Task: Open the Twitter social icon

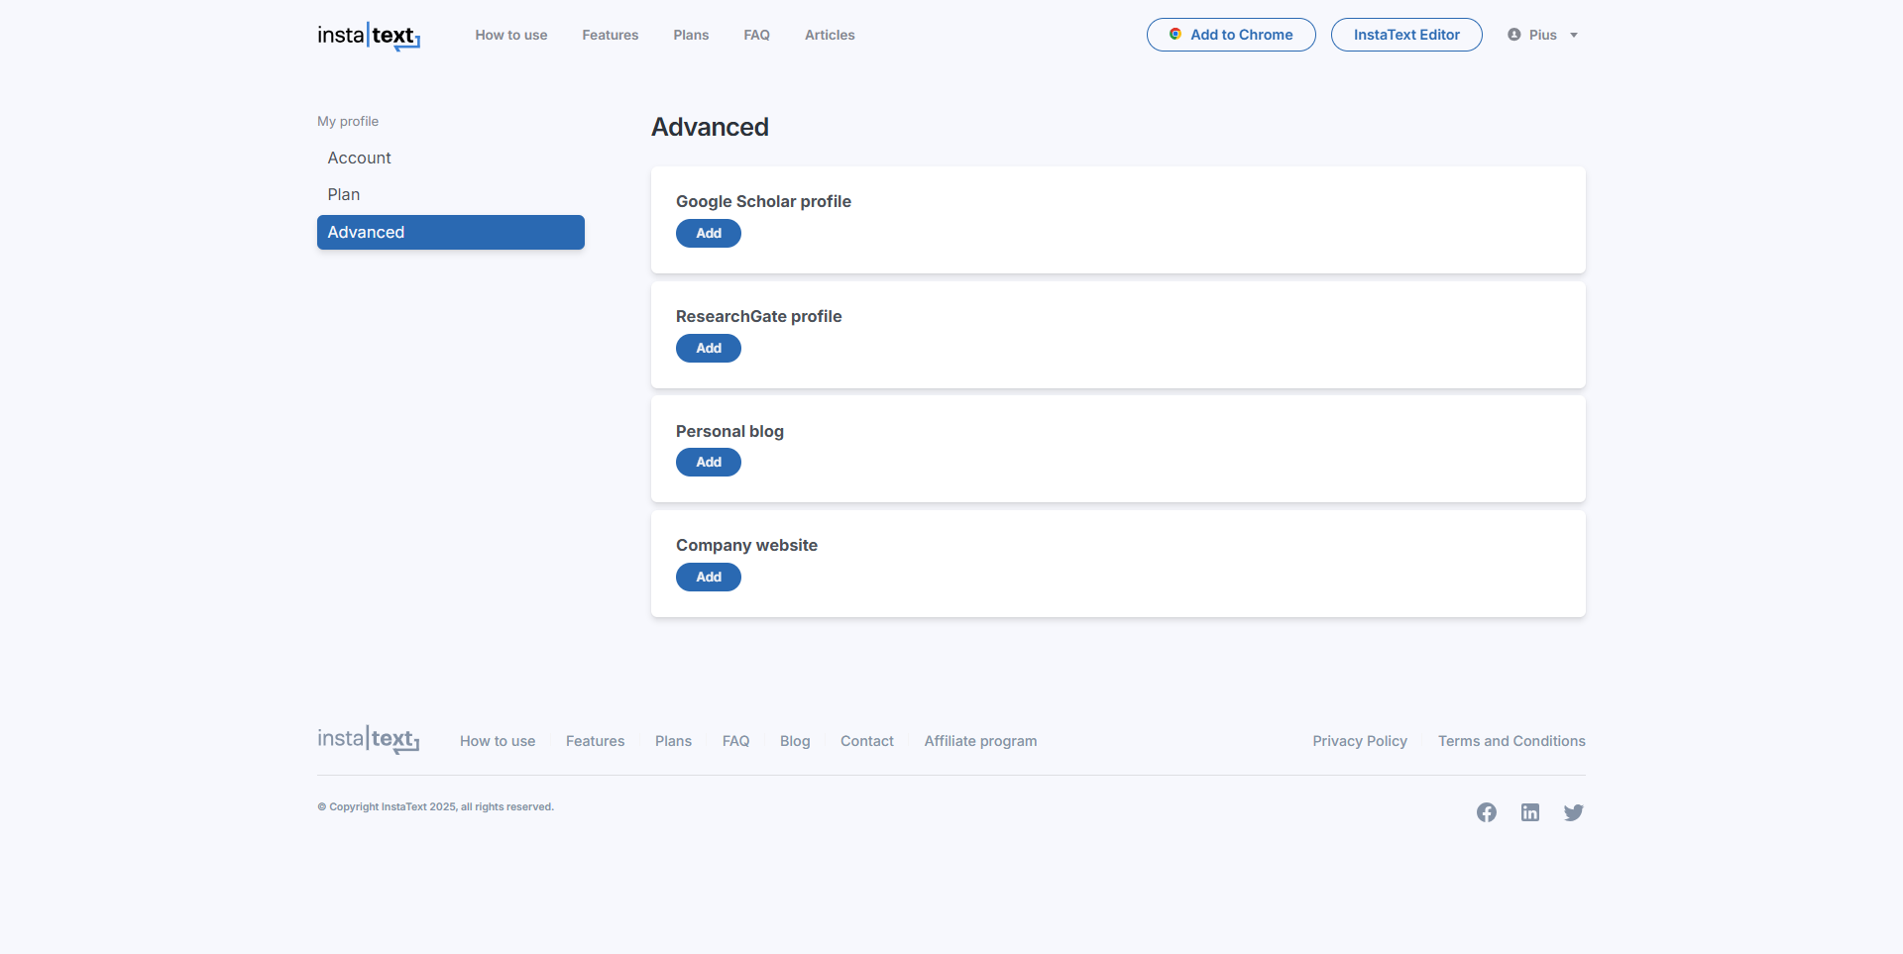Action: tap(1573, 812)
